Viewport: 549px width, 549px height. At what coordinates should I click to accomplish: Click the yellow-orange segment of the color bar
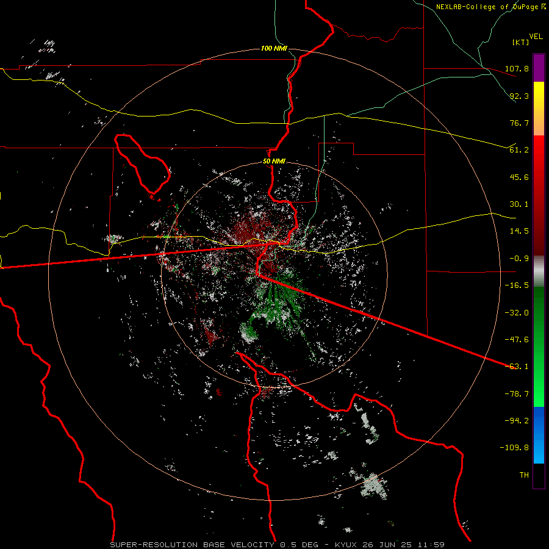539,109
